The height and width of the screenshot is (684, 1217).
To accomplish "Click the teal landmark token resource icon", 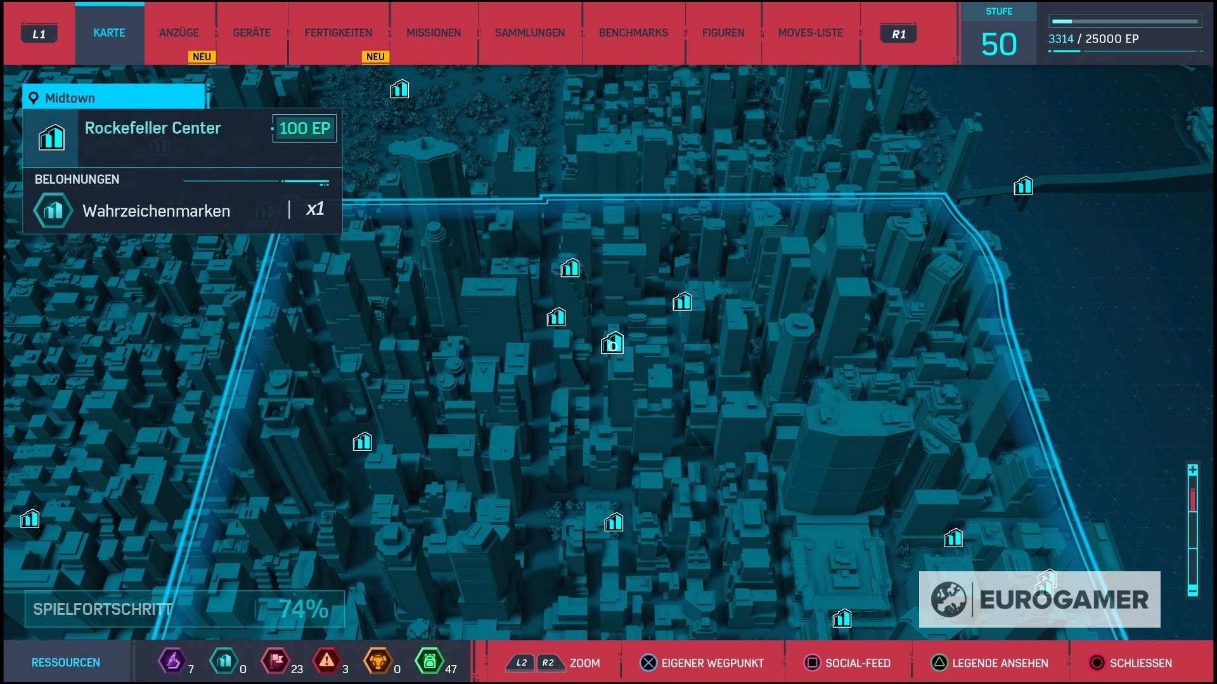I will coord(224,661).
